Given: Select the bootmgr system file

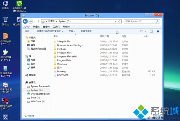Looking at the screenshot, I should 62,72.
